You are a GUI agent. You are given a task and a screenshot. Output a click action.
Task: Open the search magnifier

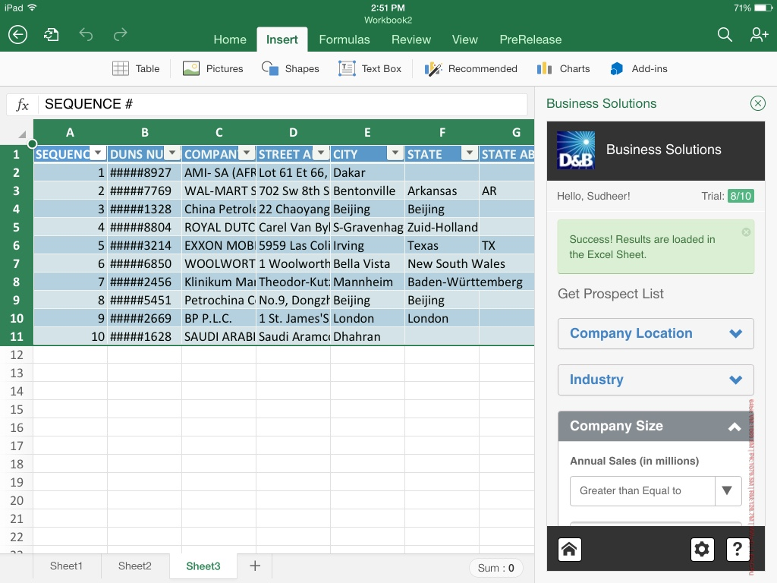click(725, 35)
